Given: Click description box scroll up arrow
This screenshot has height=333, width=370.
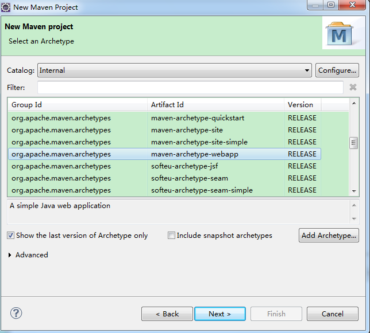Looking at the screenshot, I should (354, 205).
